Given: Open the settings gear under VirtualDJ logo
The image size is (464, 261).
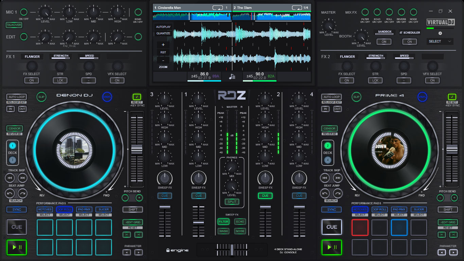Looking at the screenshot, I should click(440, 33).
